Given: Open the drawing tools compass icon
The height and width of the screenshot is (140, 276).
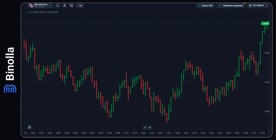Looking at the screenshot, I should (x=64, y=5).
